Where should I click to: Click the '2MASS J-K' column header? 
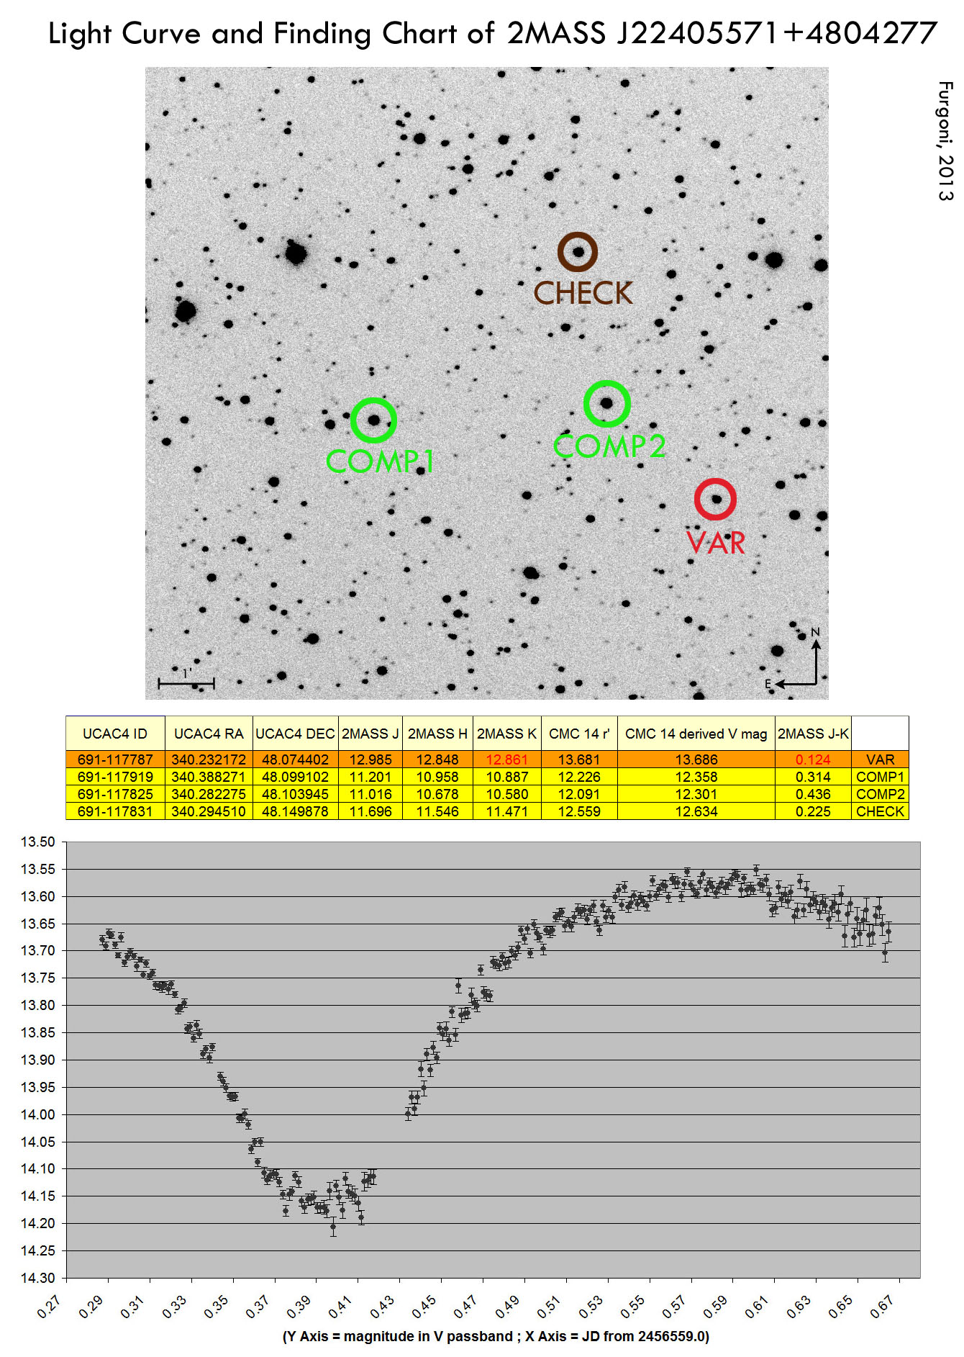[813, 734]
